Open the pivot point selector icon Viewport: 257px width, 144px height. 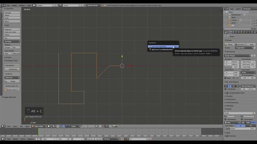coord(54,126)
